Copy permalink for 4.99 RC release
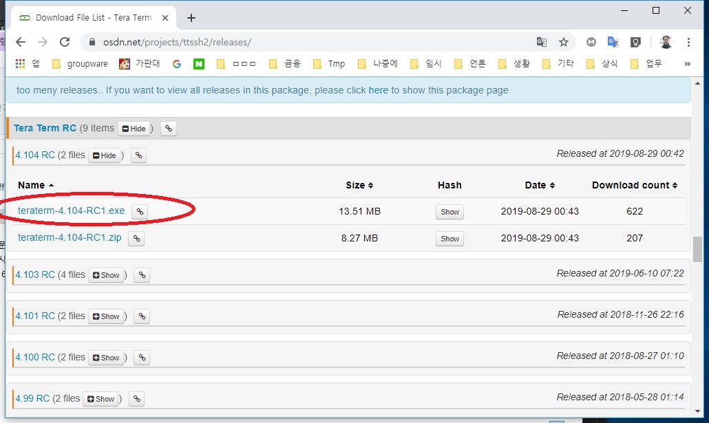This screenshot has width=709, height=423. [137, 399]
